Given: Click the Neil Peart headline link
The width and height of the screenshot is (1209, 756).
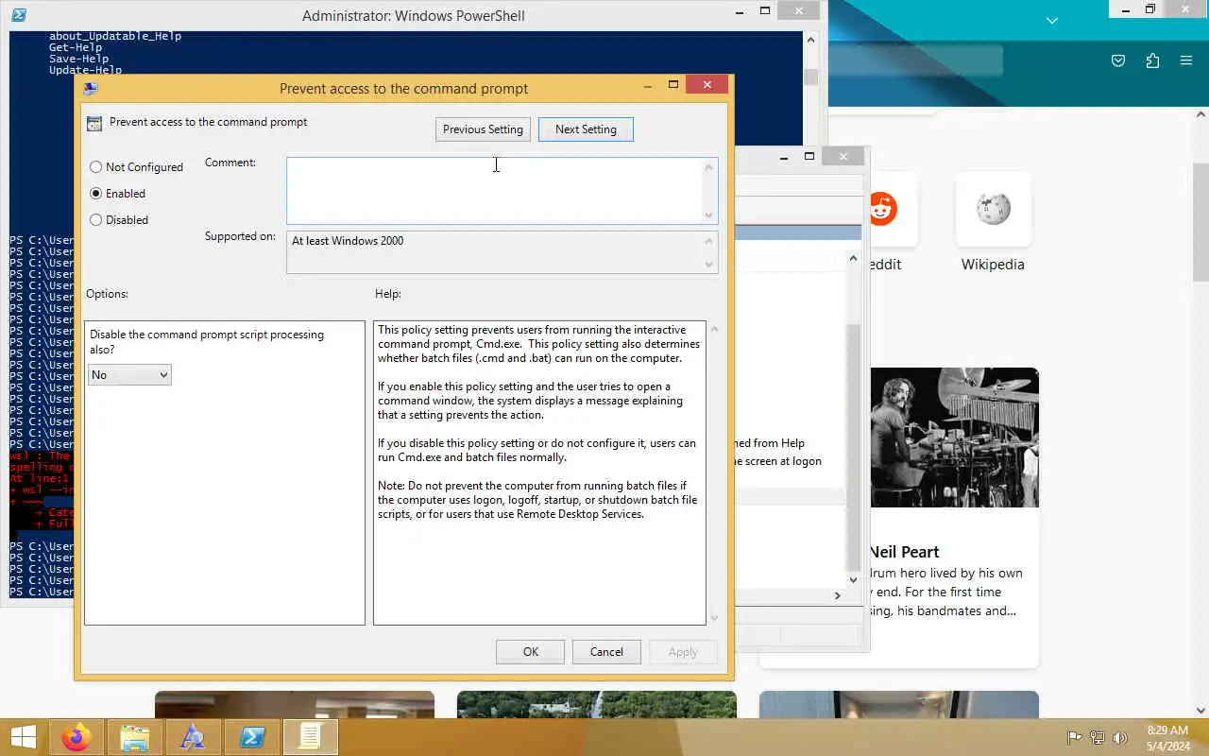Looking at the screenshot, I should (904, 552).
